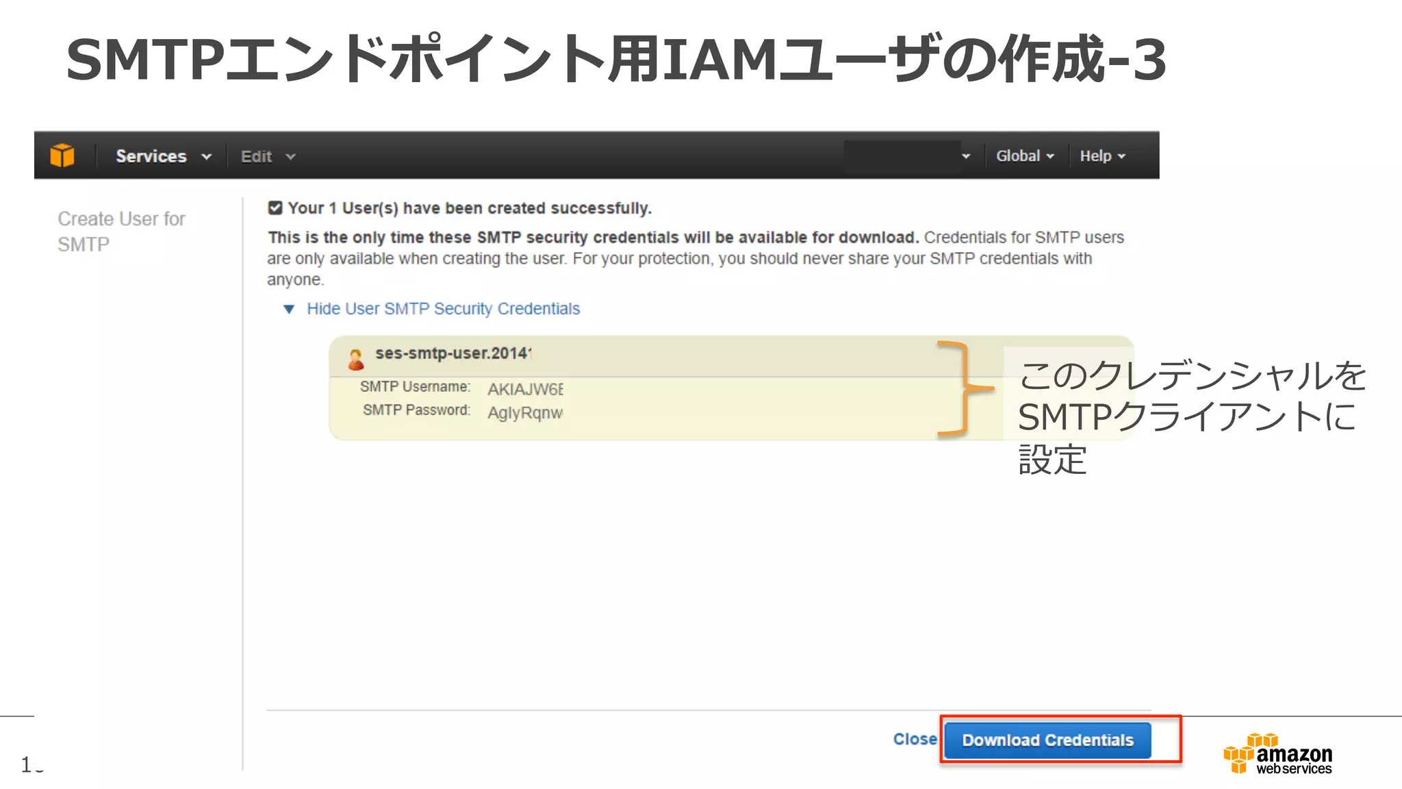Click the Close link
Viewport: 1402px width, 789px height.
click(915, 740)
